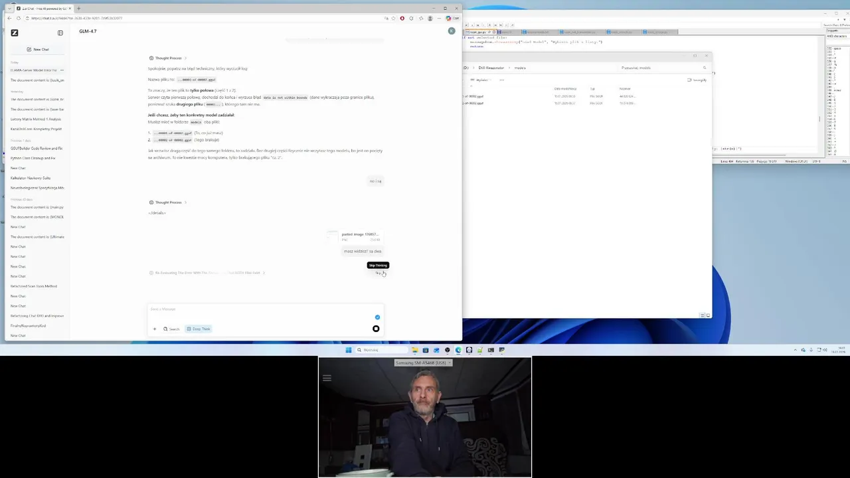Open Explorer more options ellipsis
This screenshot has width=850, height=478.
[x=501, y=80]
